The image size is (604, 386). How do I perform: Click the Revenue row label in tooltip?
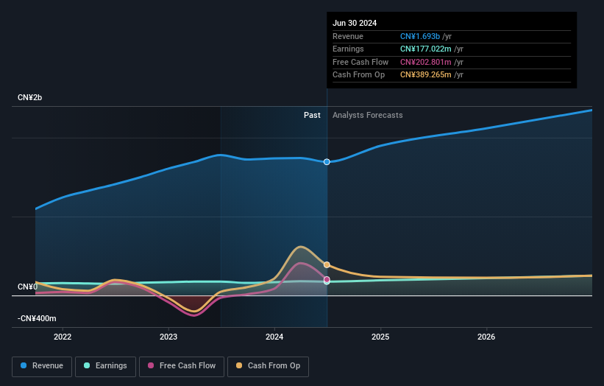click(x=348, y=36)
